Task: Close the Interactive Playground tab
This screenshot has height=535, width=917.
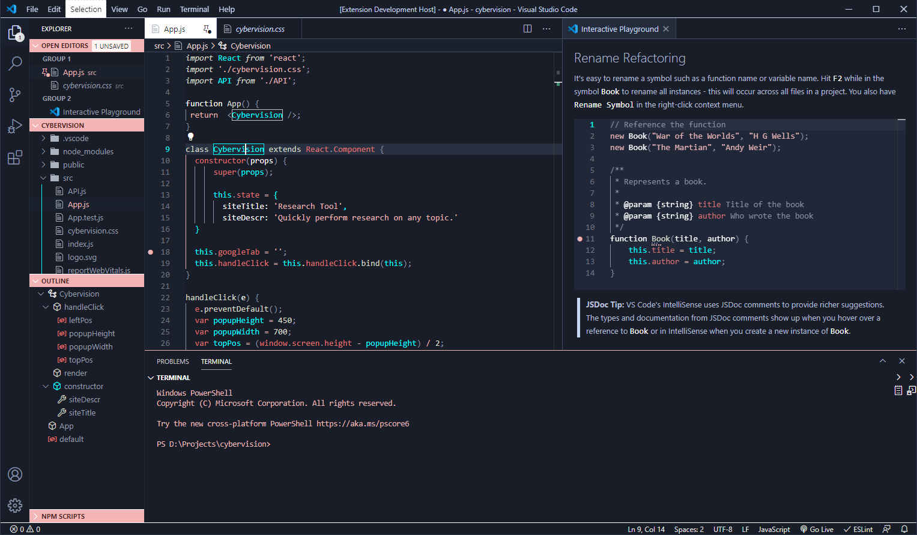Action: (x=666, y=29)
